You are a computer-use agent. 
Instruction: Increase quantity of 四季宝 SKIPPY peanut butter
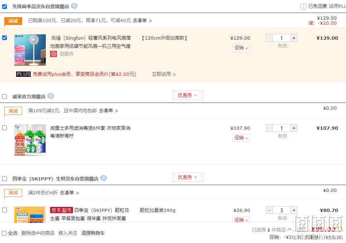tap(294, 210)
